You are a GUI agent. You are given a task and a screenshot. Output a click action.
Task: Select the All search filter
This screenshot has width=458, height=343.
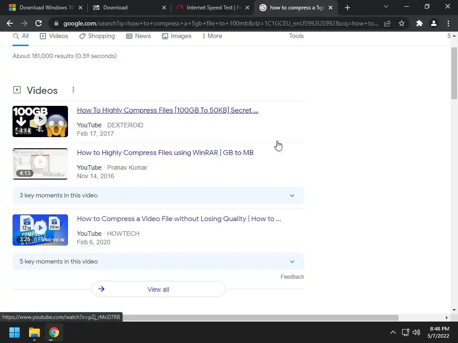pos(21,36)
